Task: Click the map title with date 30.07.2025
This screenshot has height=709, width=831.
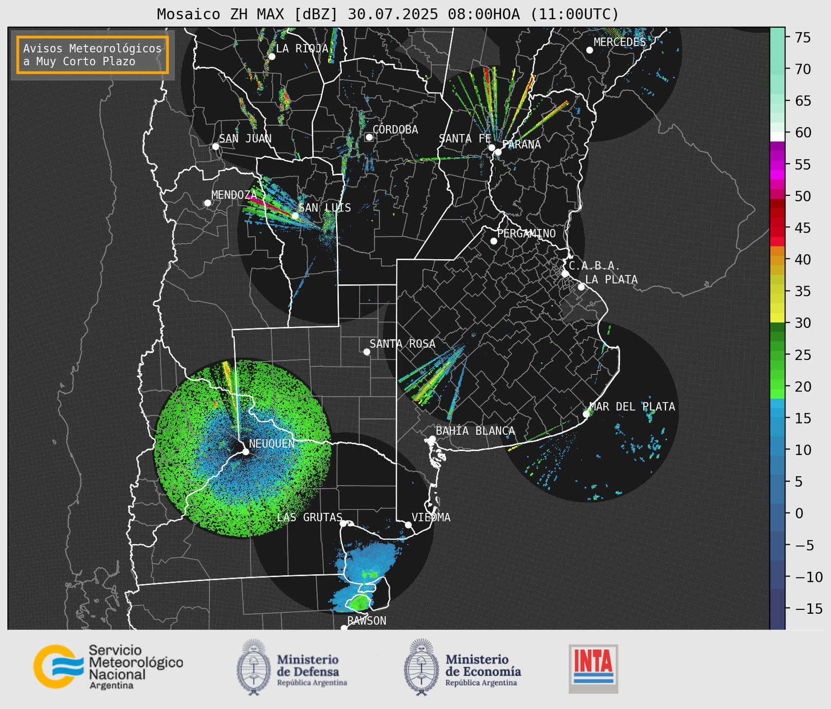Action: coord(388,14)
